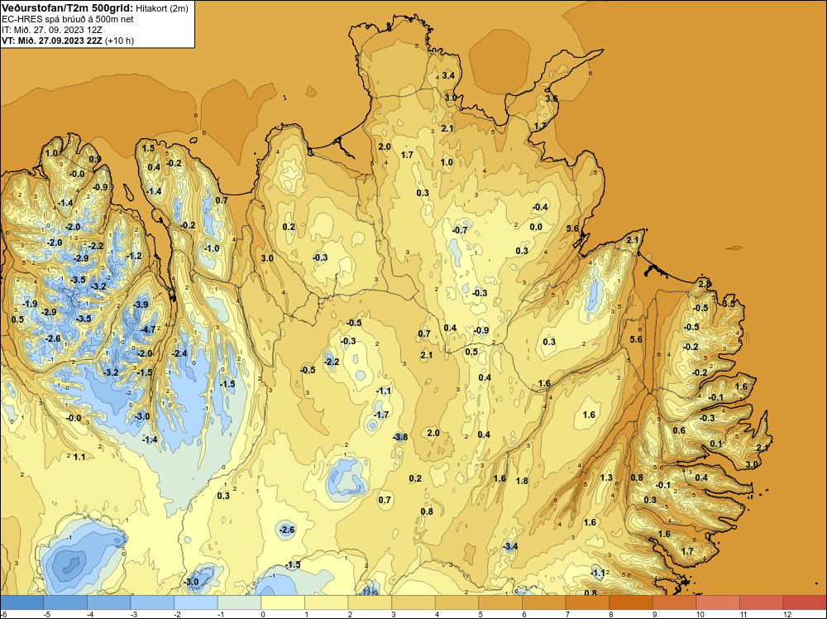827x619 pixels.
Task: Click the '0.6' temperature label
Action: (679, 430)
